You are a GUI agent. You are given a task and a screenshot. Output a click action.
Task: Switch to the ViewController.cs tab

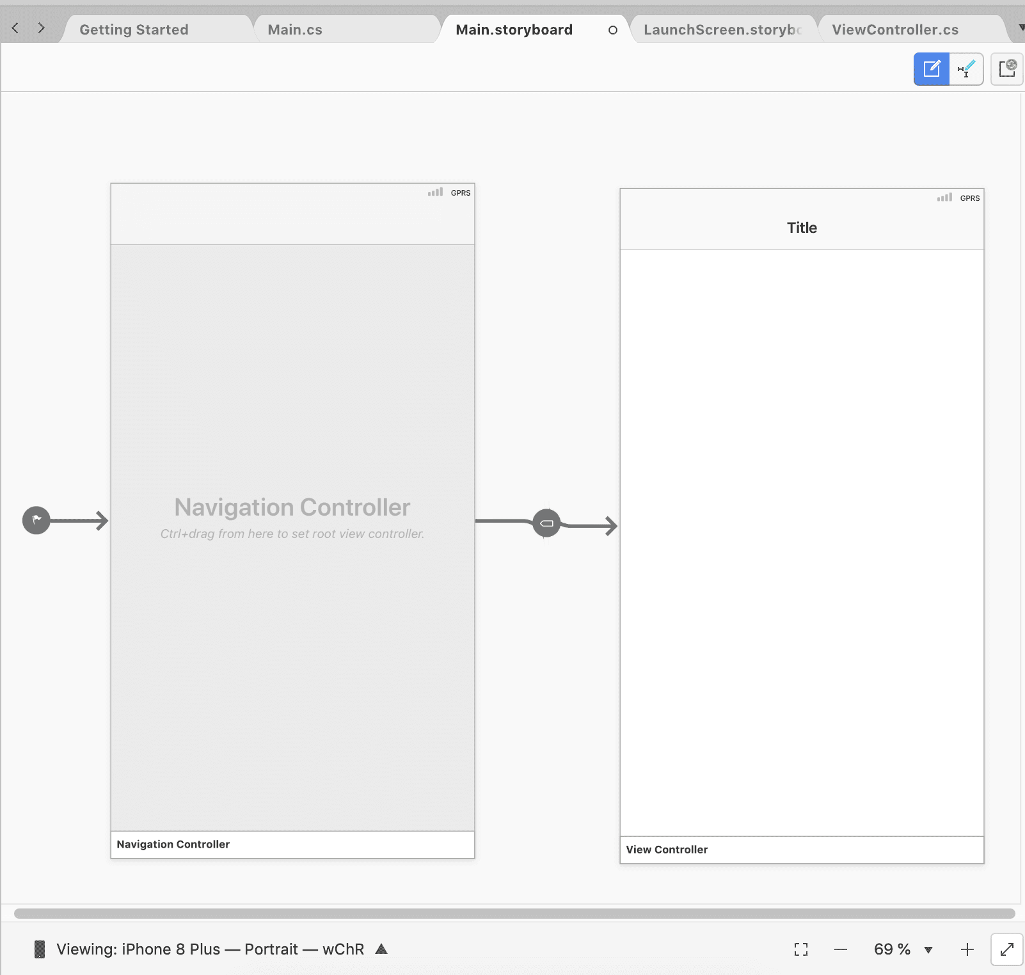pos(894,29)
